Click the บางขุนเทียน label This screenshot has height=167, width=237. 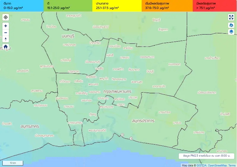(75, 122)
